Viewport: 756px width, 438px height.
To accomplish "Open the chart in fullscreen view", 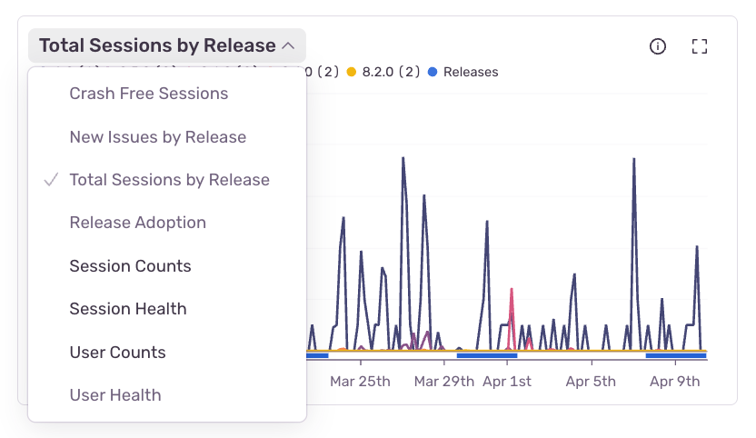I will 699,46.
